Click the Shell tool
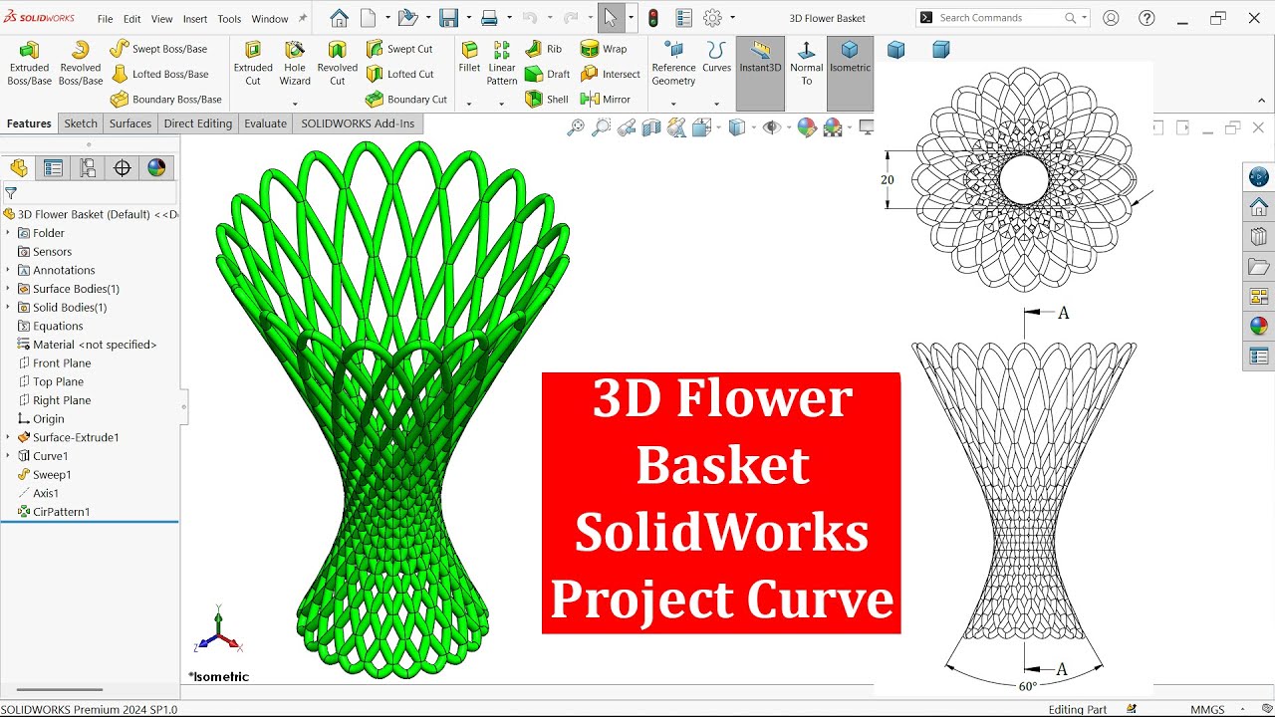The height and width of the screenshot is (717, 1275). click(x=547, y=100)
